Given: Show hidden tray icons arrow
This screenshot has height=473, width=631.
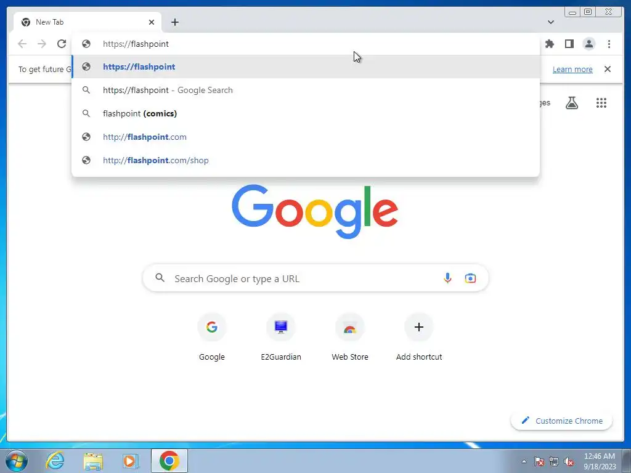Looking at the screenshot, I should [x=524, y=461].
